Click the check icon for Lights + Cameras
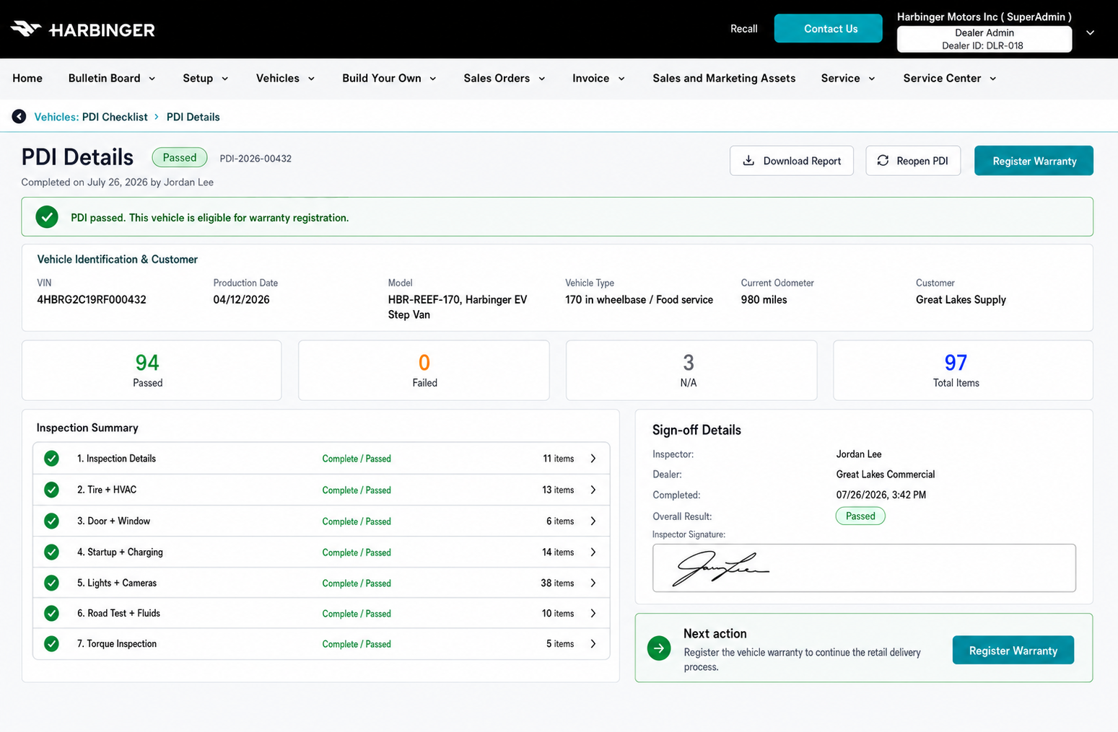 coord(51,583)
